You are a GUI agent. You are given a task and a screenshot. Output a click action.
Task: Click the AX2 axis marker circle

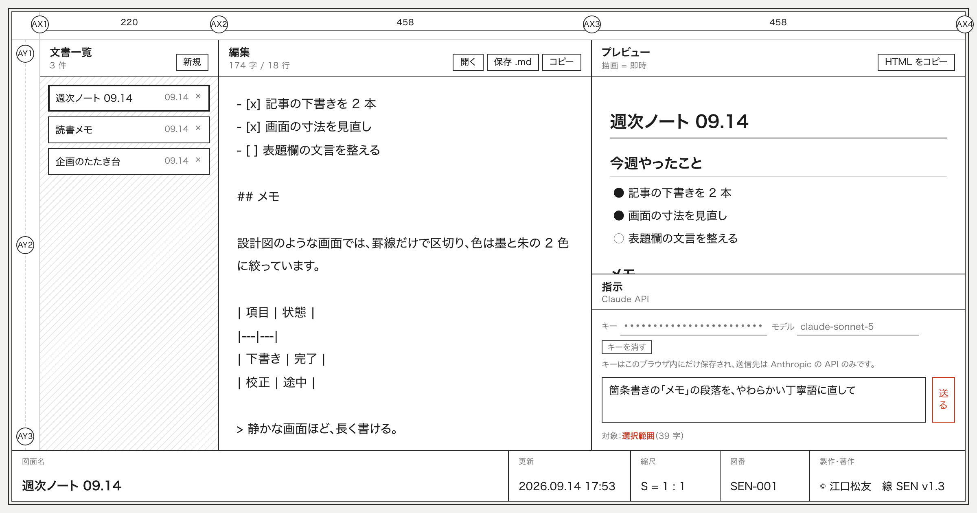[x=219, y=24]
